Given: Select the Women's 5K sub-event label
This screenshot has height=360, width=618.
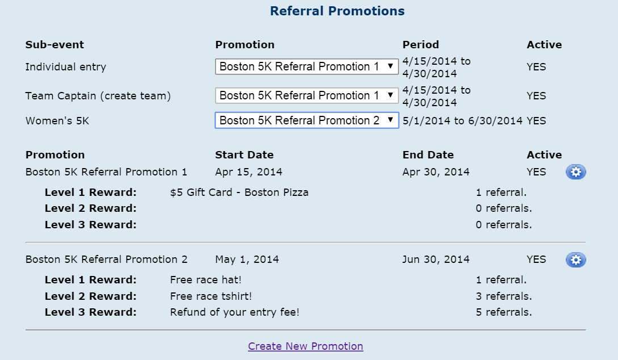Looking at the screenshot, I should [57, 121].
